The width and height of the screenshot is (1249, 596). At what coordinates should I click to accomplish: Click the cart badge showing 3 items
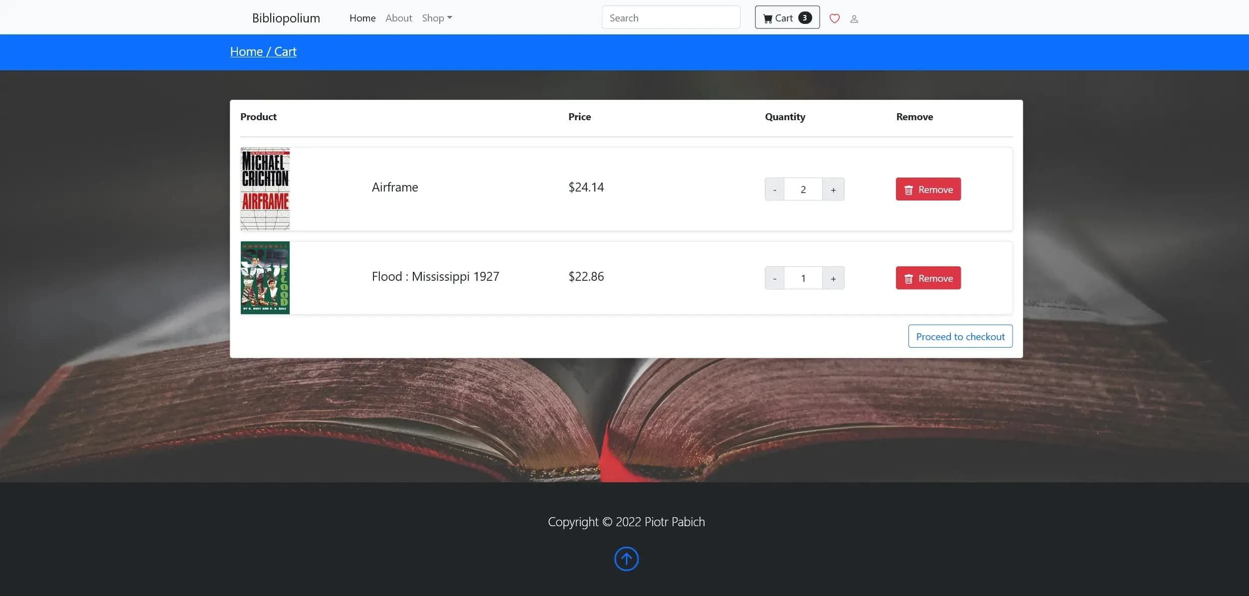click(805, 17)
